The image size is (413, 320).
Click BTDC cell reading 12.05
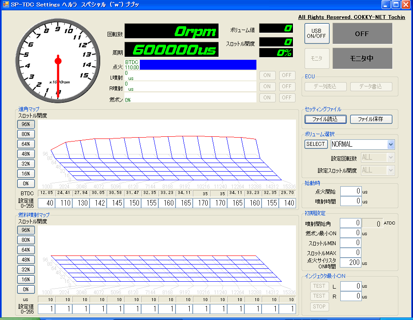(46, 193)
